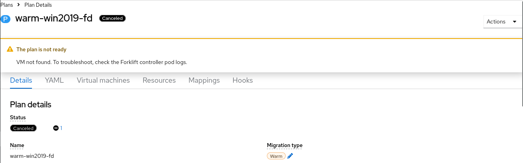Switch to the Details tab

[x=21, y=80]
